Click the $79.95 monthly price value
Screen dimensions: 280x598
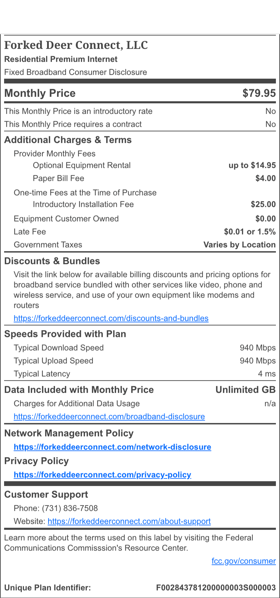pyautogui.click(x=259, y=93)
